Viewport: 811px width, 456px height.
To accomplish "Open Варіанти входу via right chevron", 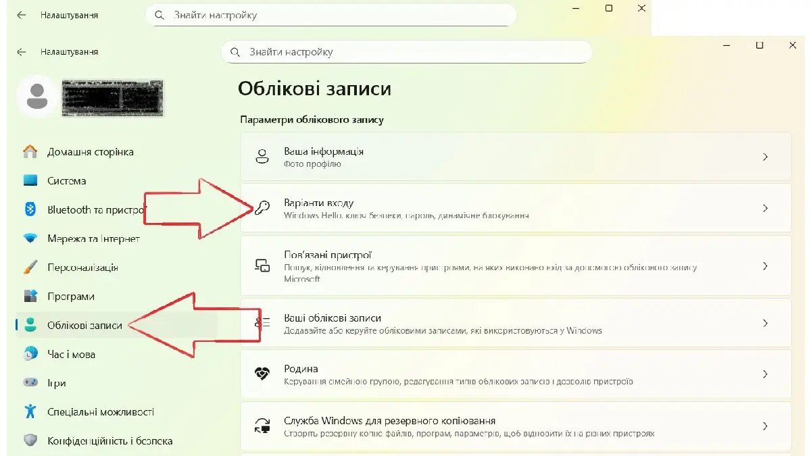I will coord(765,209).
